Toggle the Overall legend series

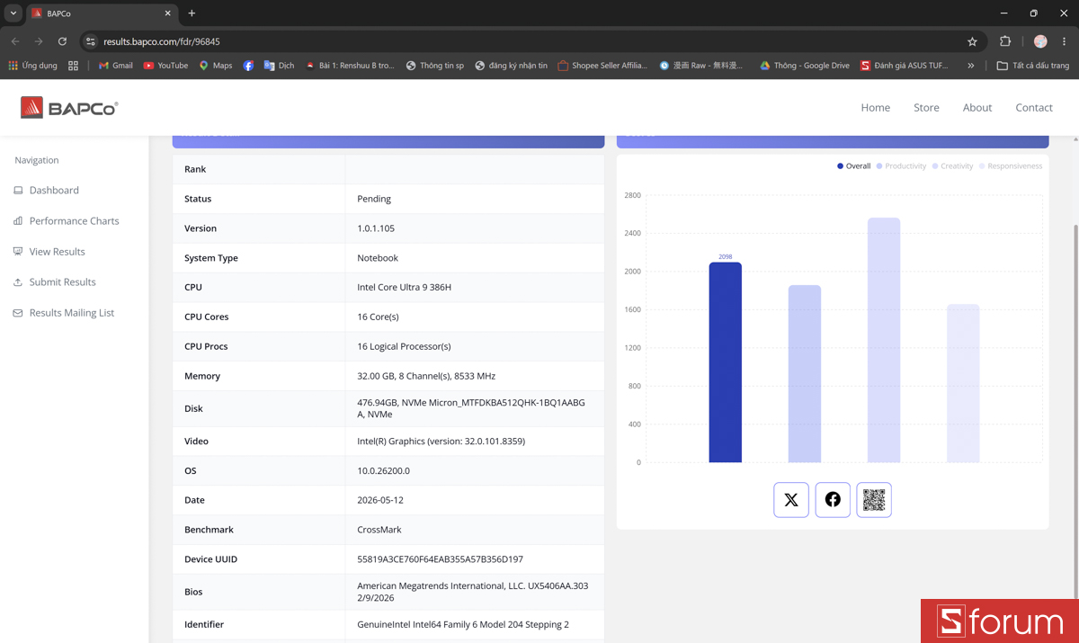pos(854,166)
